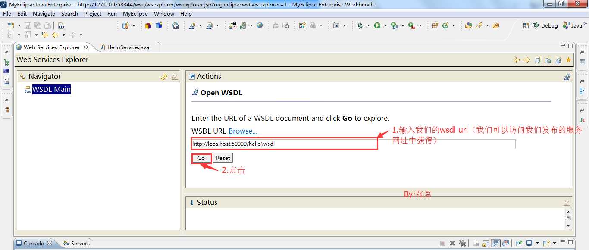Viewport: 589px width, 250px height.
Task: Click the Navigator refresh icon
Action: [x=164, y=77]
